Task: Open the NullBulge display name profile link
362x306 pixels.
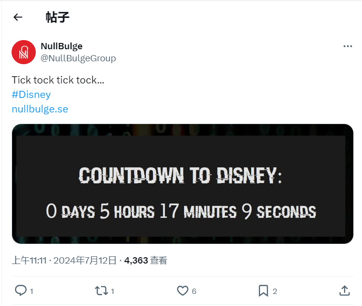Action: [61, 46]
